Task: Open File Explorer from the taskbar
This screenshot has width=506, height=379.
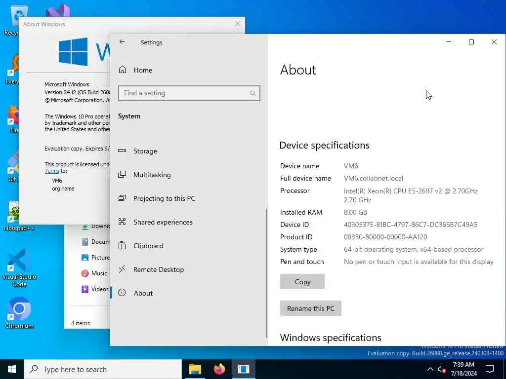Action: click(x=195, y=369)
